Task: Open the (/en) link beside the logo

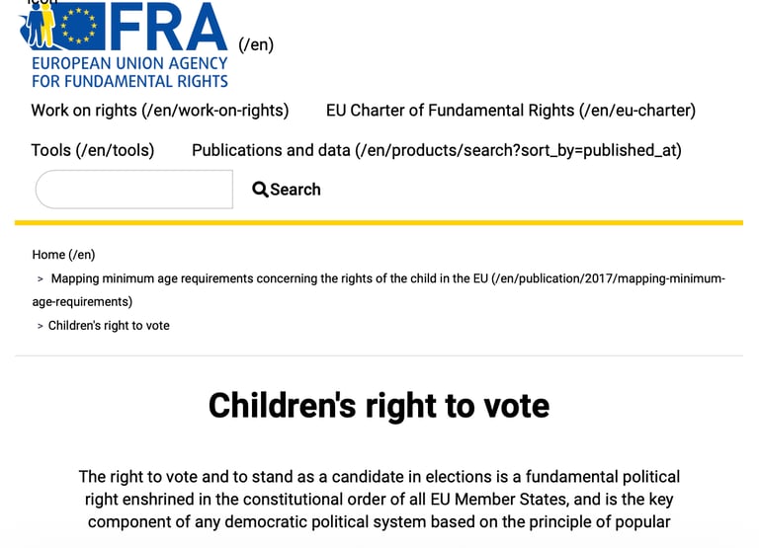Action: (256, 44)
